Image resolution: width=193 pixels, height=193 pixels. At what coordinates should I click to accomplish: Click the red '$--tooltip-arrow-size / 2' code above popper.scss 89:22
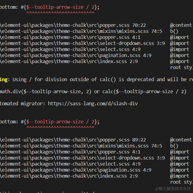click(60, 122)
